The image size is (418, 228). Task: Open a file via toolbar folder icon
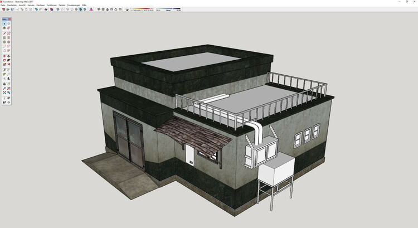click(8, 9)
